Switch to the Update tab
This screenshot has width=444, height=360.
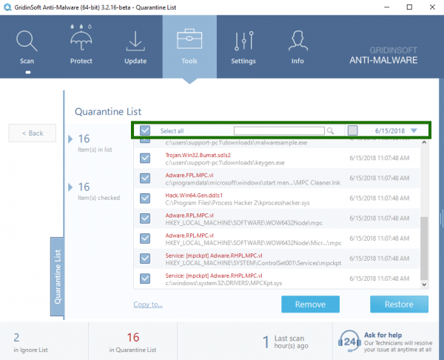[x=135, y=47]
